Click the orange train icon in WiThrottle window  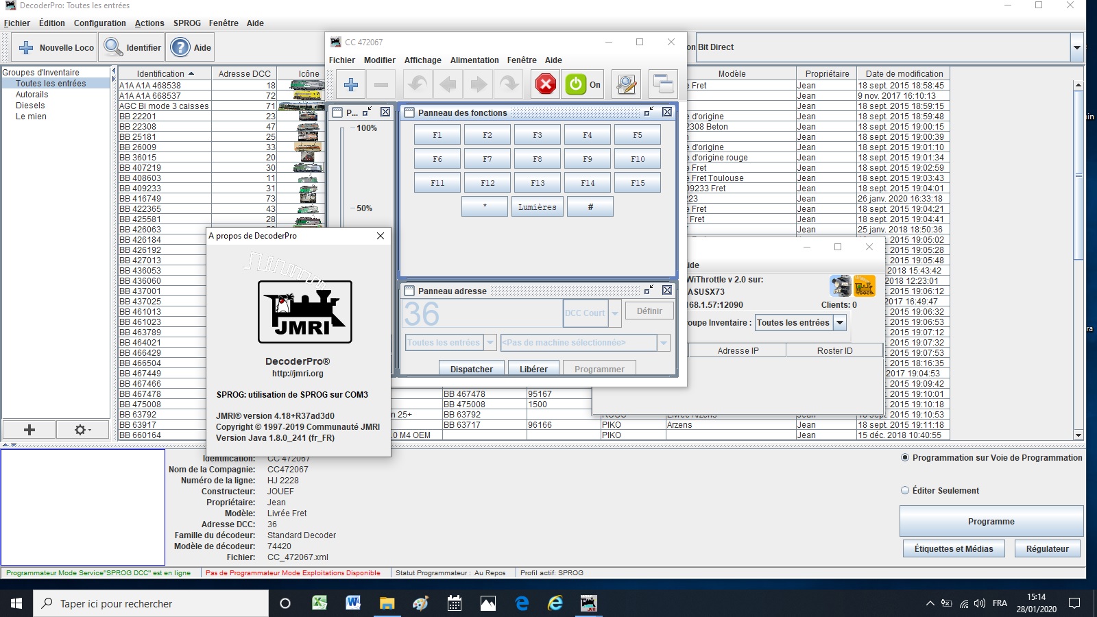865,285
